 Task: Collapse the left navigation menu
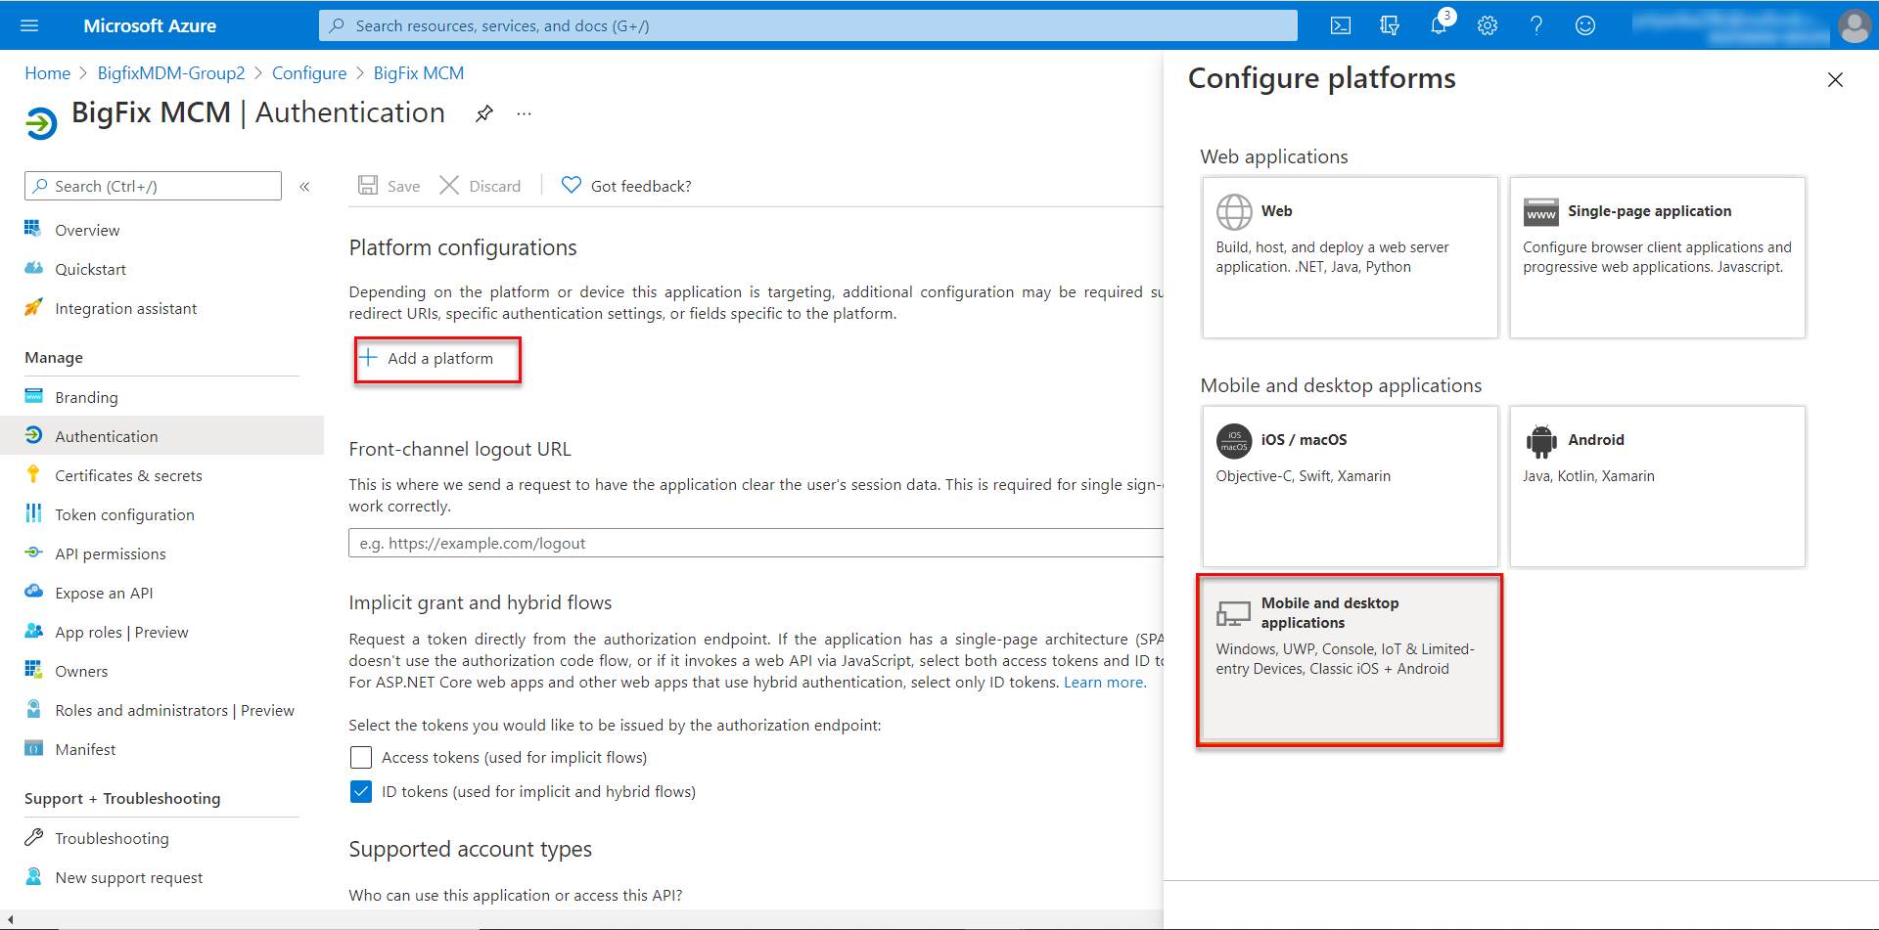(x=304, y=186)
